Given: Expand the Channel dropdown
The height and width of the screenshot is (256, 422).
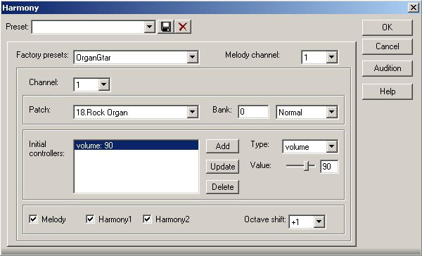Looking at the screenshot, I should (103, 84).
